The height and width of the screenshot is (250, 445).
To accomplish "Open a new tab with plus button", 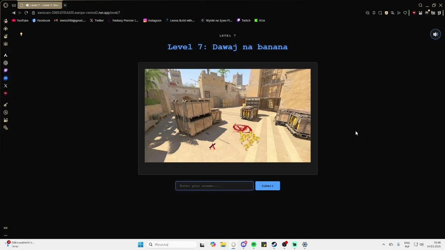I will click(65, 5).
